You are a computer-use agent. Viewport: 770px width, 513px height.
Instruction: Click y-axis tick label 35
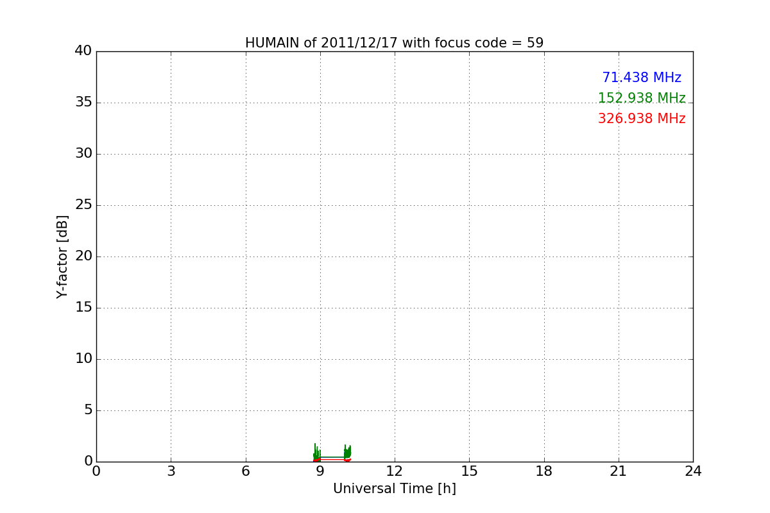click(x=83, y=102)
